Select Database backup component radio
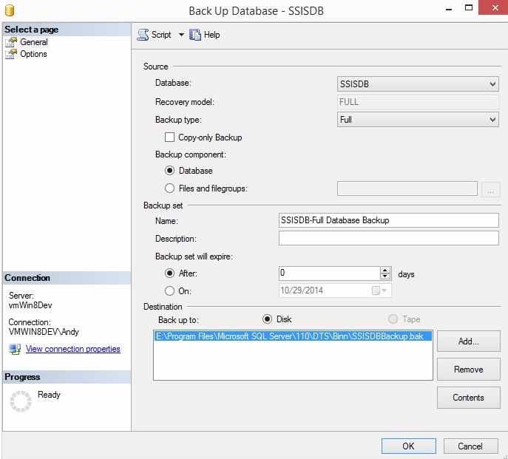The height and width of the screenshot is (459, 508). (x=170, y=171)
